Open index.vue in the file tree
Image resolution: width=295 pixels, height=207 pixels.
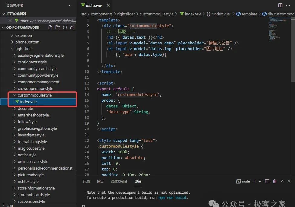tap(38, 102)
